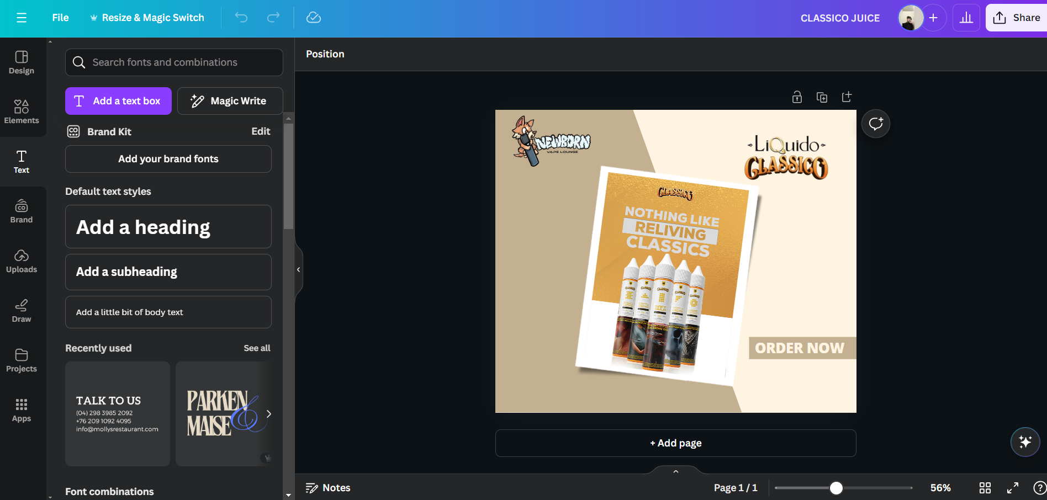Show next recently used templates arrow

268,414
